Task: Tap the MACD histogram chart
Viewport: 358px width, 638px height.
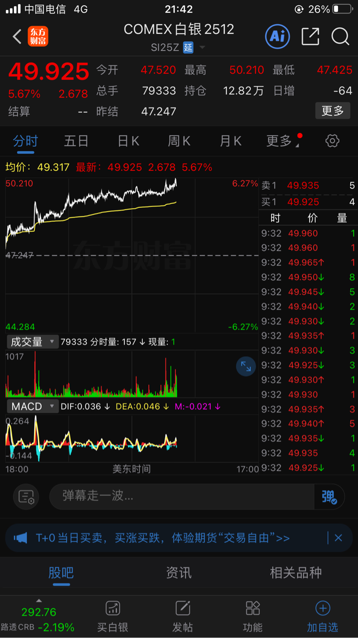Action: [x=132, y=439]
